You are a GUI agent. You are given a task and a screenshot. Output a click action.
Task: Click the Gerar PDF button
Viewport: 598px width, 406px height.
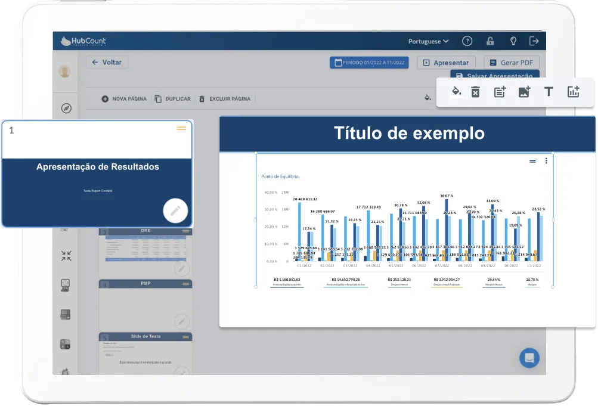coord(512,63)
